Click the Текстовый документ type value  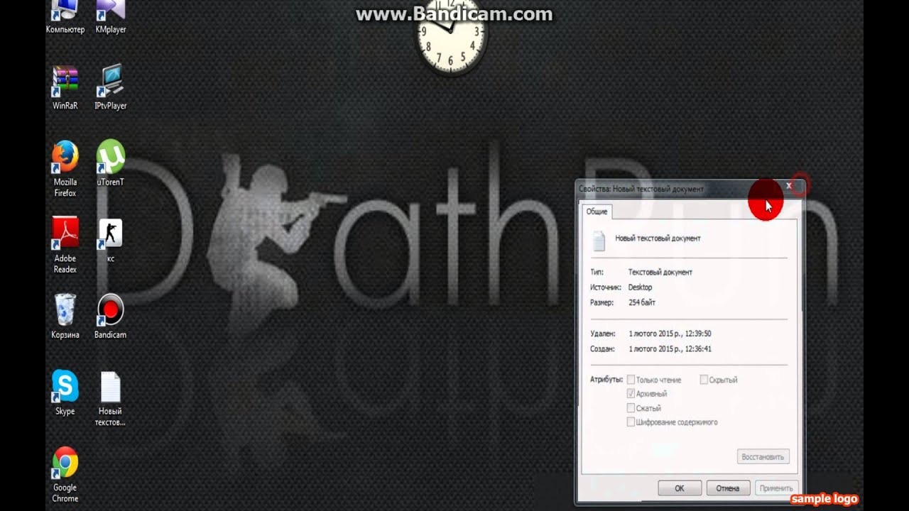click(x=660, y=273)
